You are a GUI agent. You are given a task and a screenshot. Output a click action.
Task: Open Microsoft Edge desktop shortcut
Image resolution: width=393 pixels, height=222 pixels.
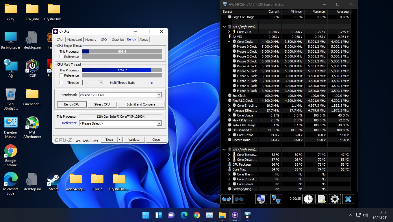pos(11,184)
